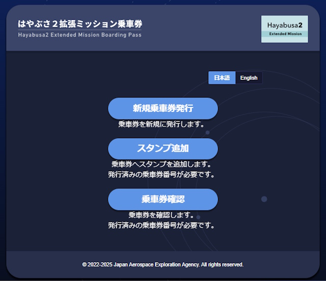Click the Hayabusa2 Extended Mission logo
The width and height of the screenshot is (326, 281).
click(x=285, y=29)
